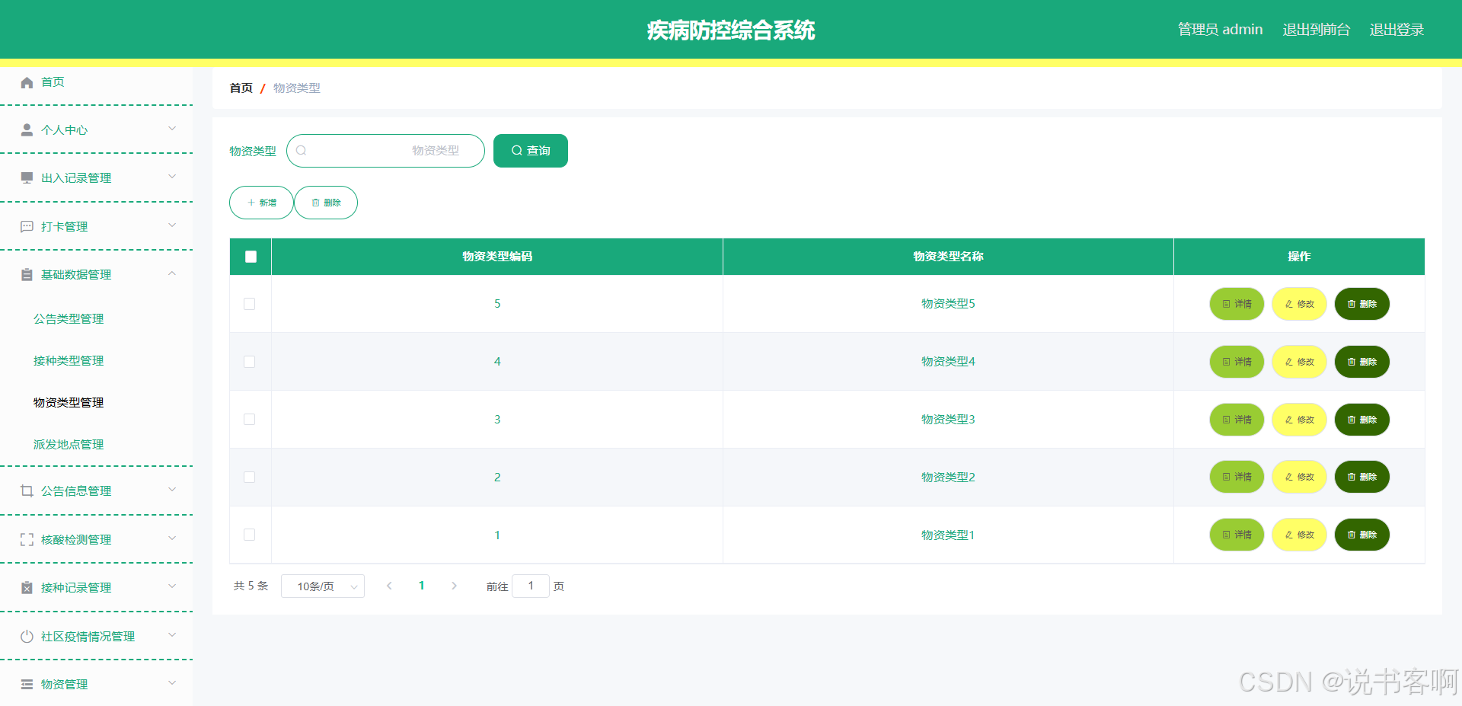Click 删除 for 物资类型2 row
The height and width of the screenshot is (706, 1462).
(x=1362, y=477)
